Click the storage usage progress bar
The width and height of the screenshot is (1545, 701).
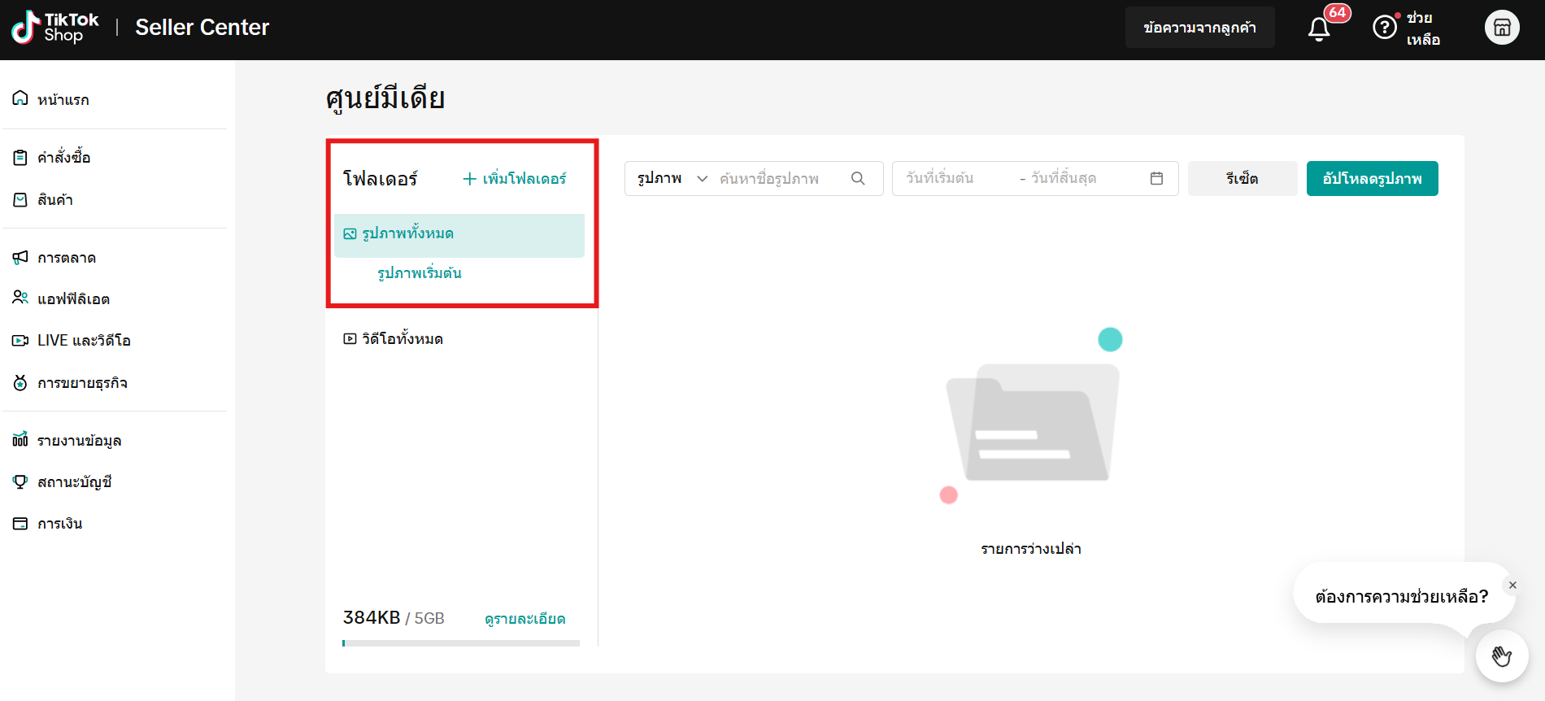pos(461,642)
